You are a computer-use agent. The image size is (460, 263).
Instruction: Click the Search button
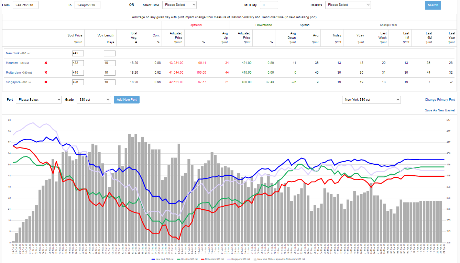coord(433,5)
